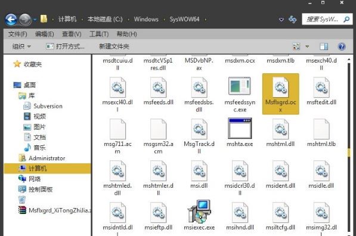Select Administrator in the navigation pane
Image resolution: width=356 pixels, height=236 pixels.
tap(47, 158)
